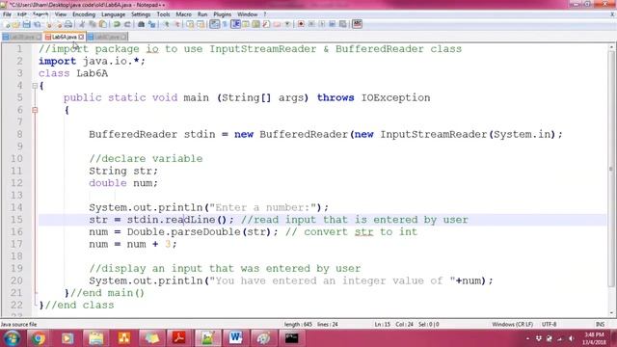The width and height of the screenshot is (617, 347).
Task: Open Google Chrome from the taskbar
Action: click(39, 338)
